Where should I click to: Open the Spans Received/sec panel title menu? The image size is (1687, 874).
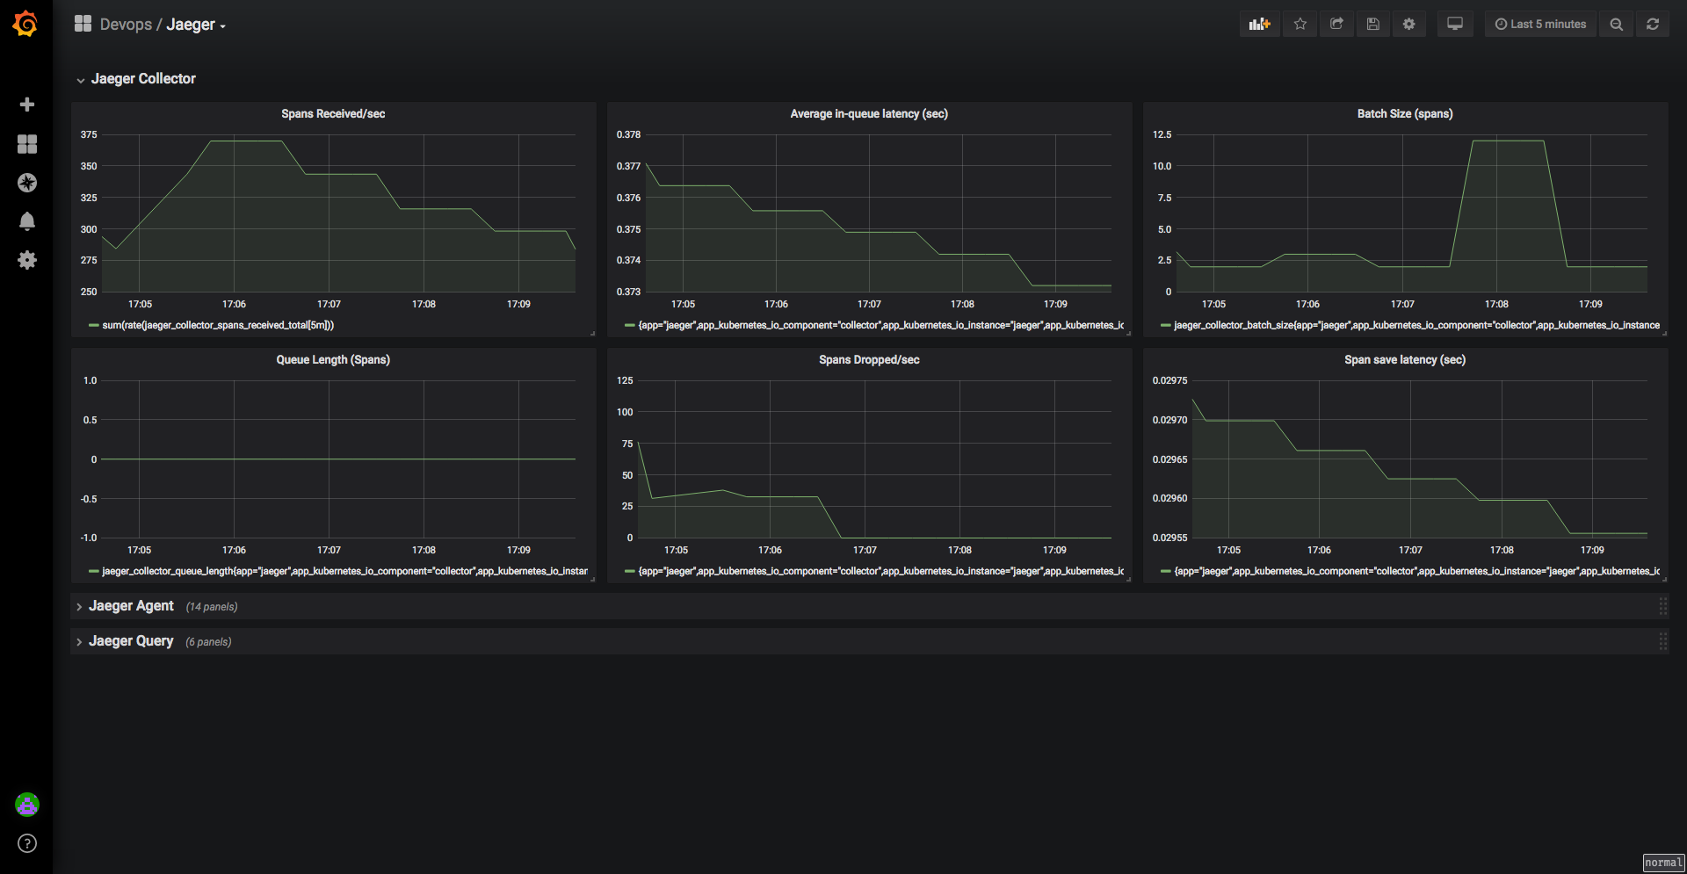pyautogui.click(x=333, y=114)
